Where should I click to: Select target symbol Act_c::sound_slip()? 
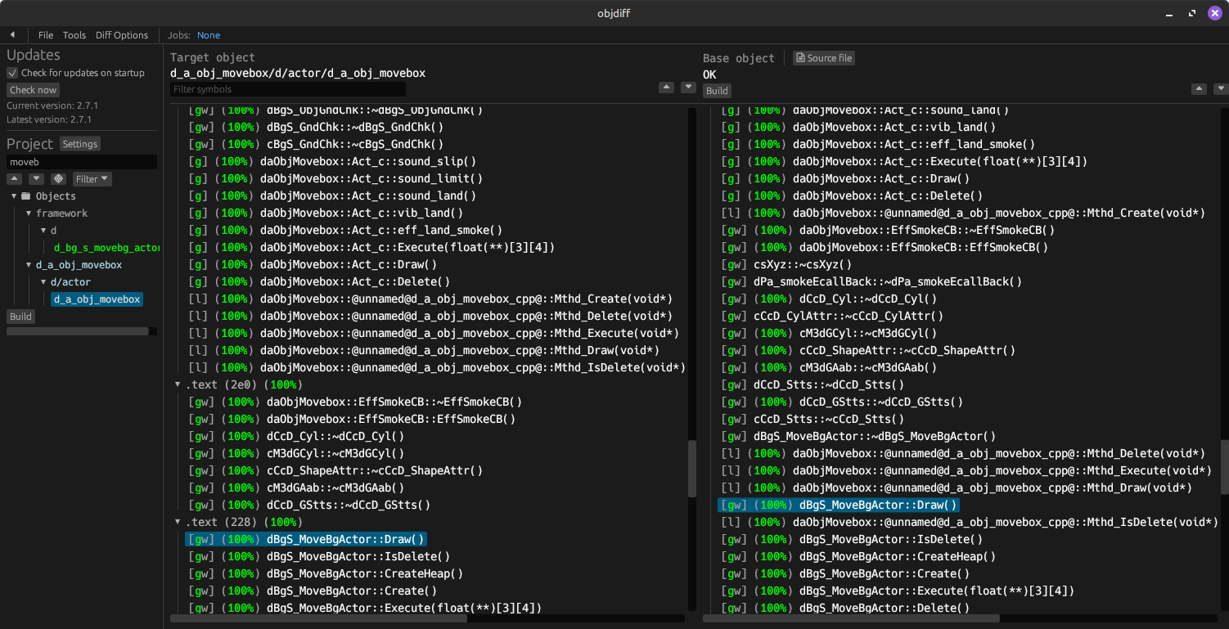332,161
